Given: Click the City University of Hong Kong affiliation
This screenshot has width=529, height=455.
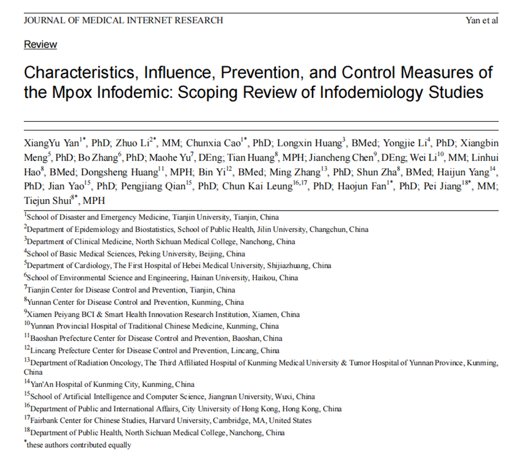Looking at the screenshot, I should click(x=177, y=408).
